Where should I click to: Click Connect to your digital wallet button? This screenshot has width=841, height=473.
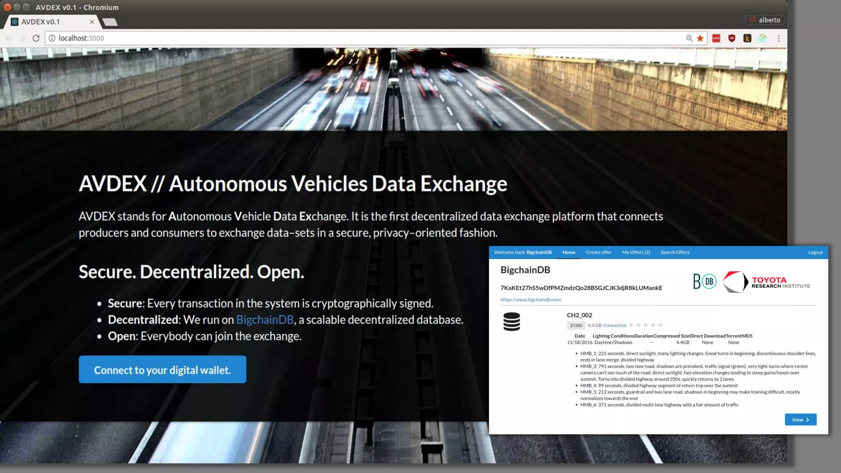(x=163, y=370)
